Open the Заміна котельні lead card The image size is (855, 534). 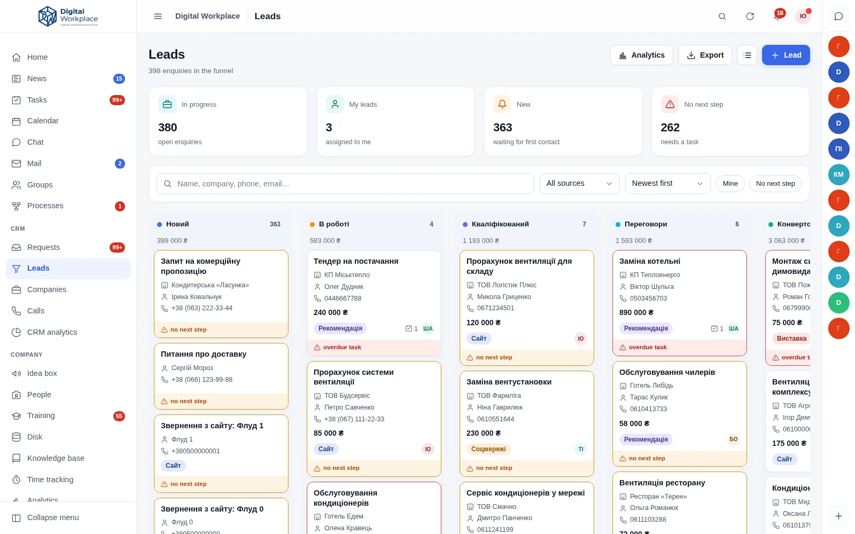tap(679, 303)
